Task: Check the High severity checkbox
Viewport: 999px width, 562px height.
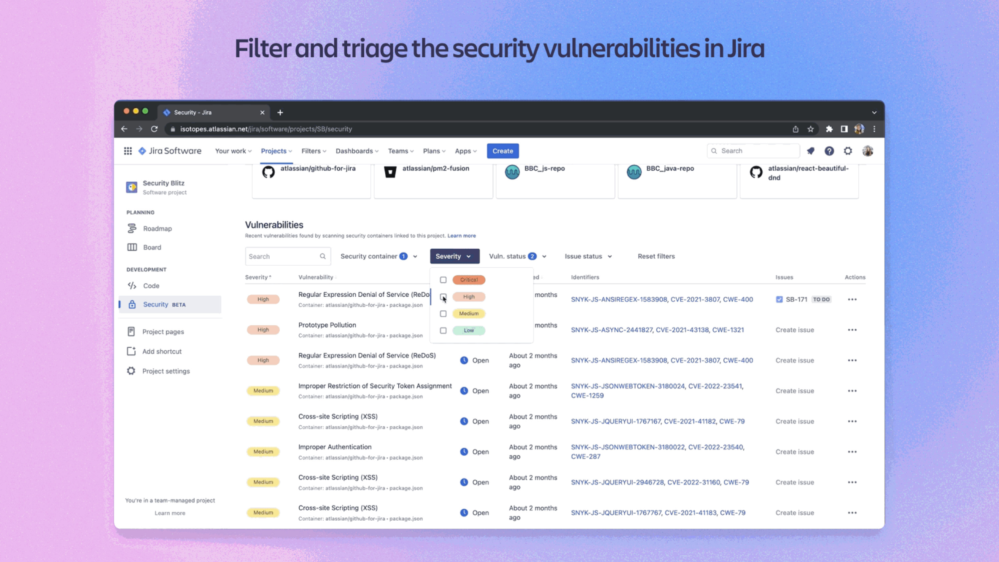Action: (x=443, y=297)
